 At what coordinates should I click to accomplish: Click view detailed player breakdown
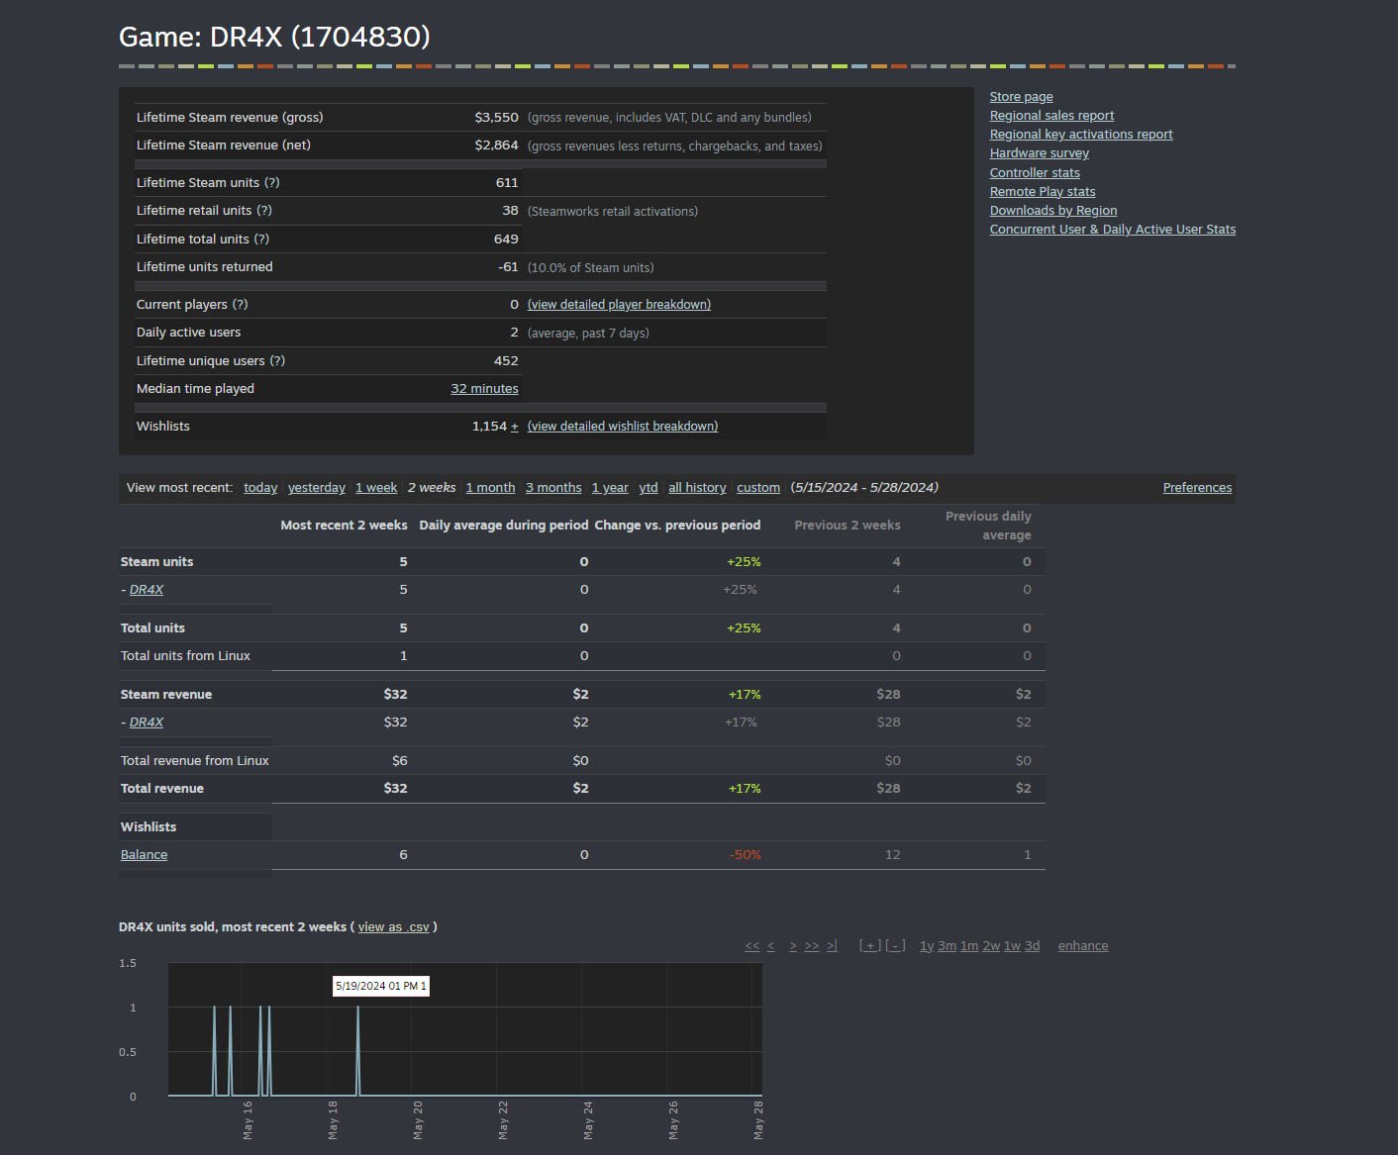coord(619,304)
